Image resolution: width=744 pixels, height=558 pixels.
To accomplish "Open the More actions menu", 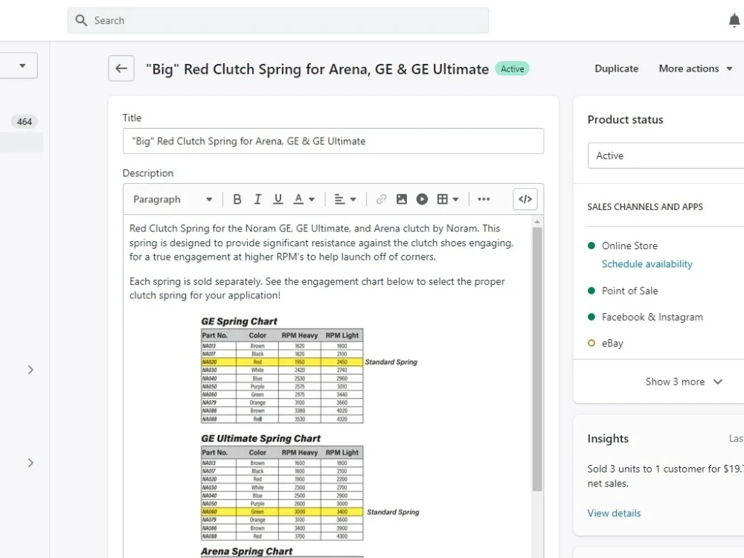I will pos(695,68).
